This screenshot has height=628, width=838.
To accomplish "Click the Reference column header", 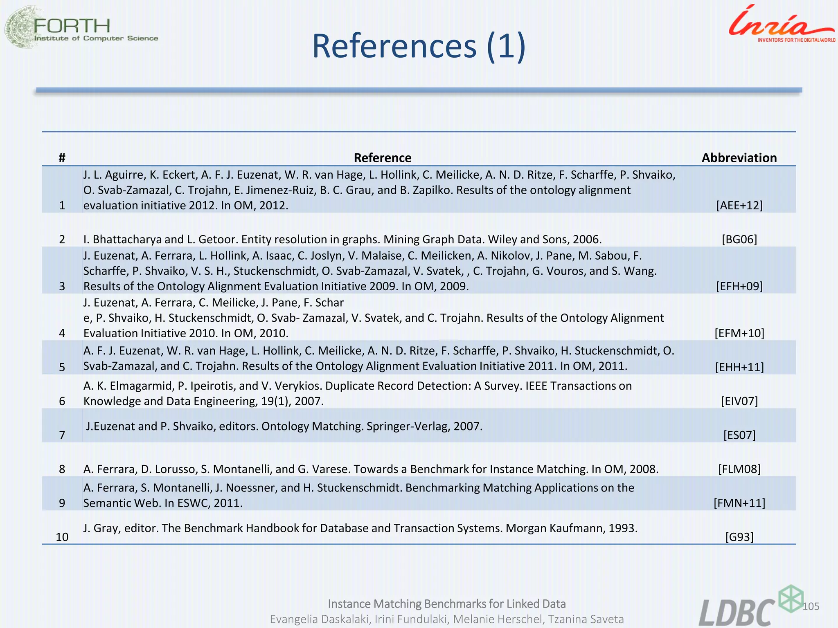I will (382, 158).
